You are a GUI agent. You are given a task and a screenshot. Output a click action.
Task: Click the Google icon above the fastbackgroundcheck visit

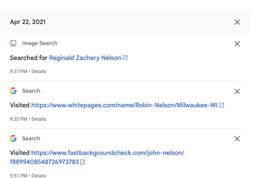[x=13, y=138]
